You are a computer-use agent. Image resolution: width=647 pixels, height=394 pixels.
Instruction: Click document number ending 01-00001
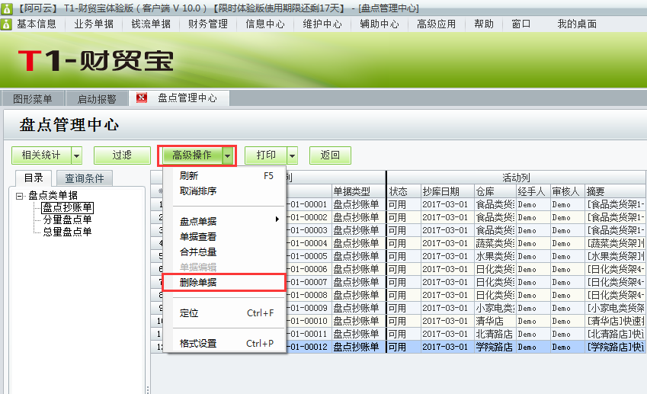point(309,204)
